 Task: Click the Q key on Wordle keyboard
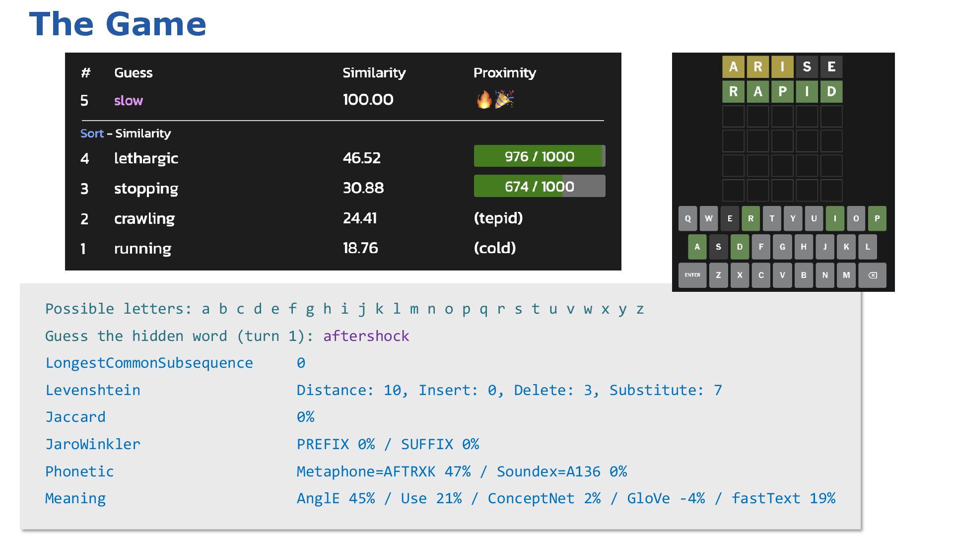(687, 218)
